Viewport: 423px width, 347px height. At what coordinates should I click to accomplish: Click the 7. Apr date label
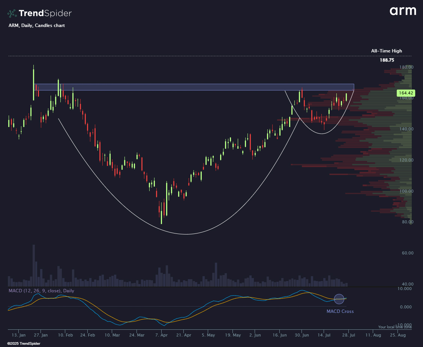(161, 335)
